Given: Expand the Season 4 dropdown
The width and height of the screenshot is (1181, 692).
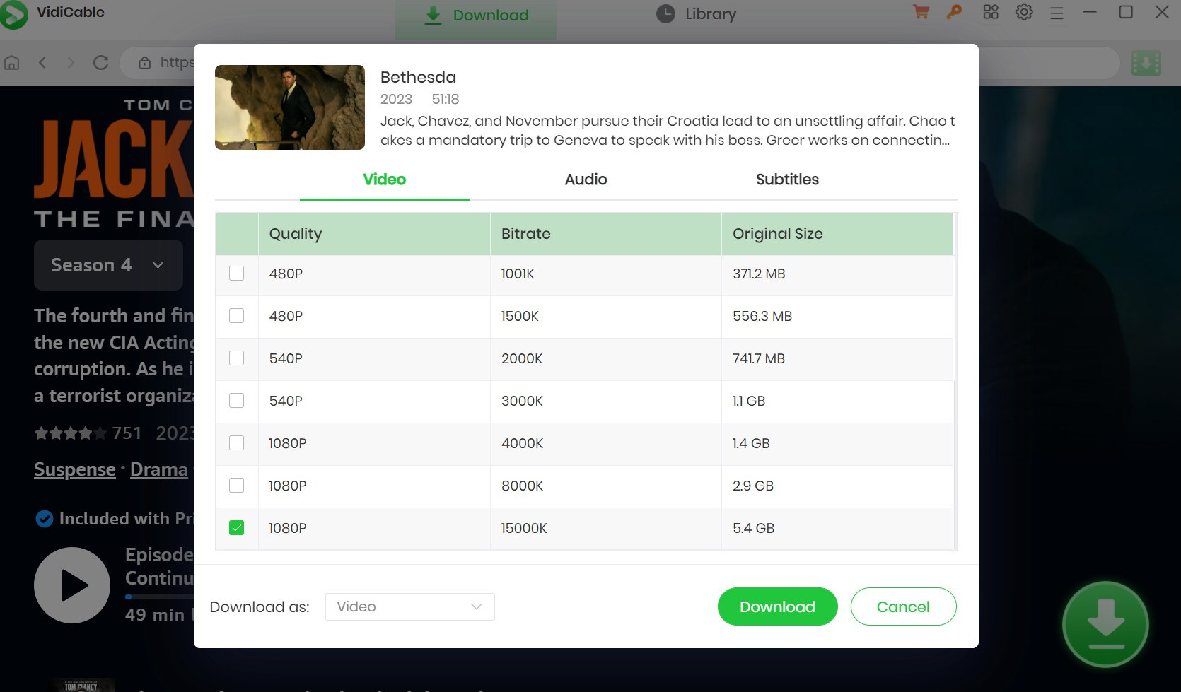Looking at the screenshot, I should (108, 265).
